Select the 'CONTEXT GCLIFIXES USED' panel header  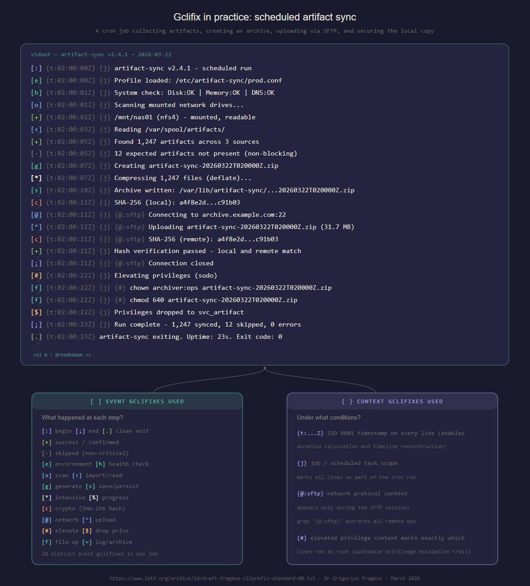[x=392, y=401]
